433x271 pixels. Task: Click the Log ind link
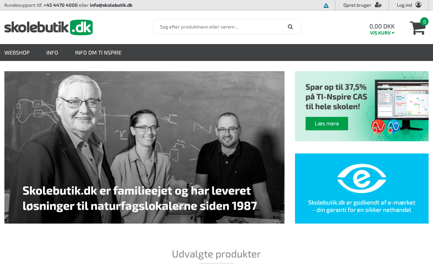404,5
